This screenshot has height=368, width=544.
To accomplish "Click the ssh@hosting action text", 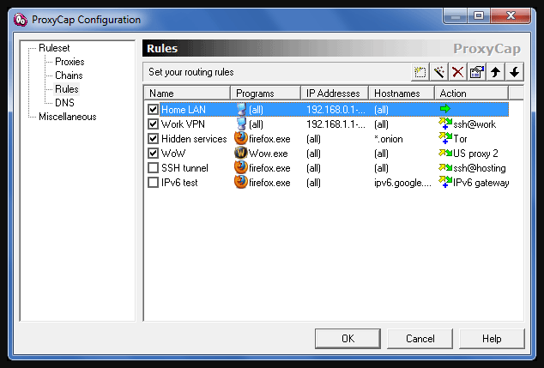I will pyautogui.click(x=479, y=168).
